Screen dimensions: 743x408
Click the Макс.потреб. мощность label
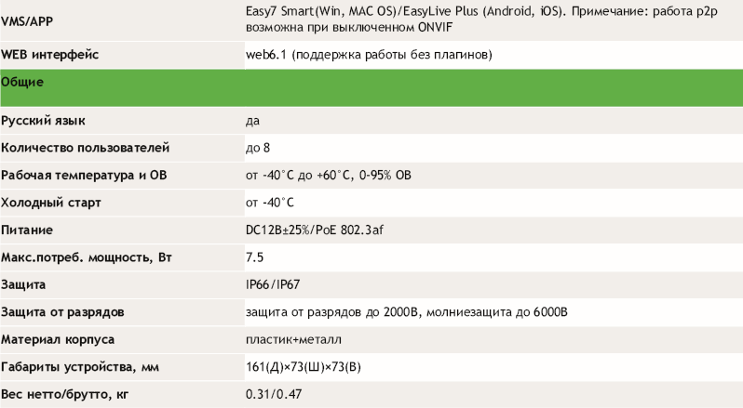tap(81, 257)
